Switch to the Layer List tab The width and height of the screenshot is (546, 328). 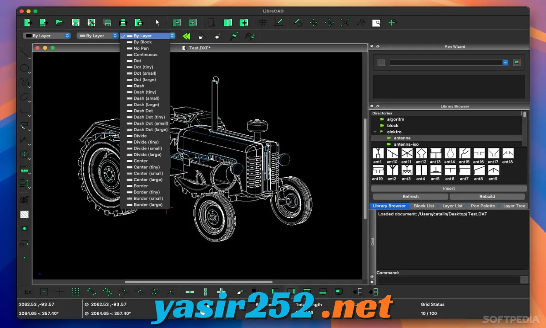click(452, 206)
